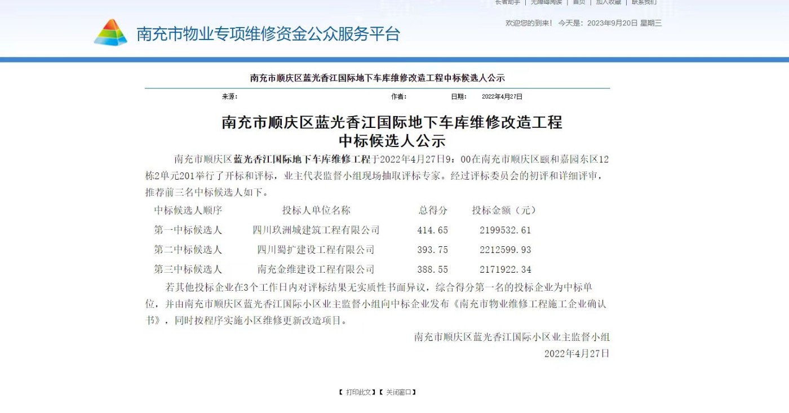Click score 414.65
The width and height of the screenshot is (789, 413).
(433, 230)
